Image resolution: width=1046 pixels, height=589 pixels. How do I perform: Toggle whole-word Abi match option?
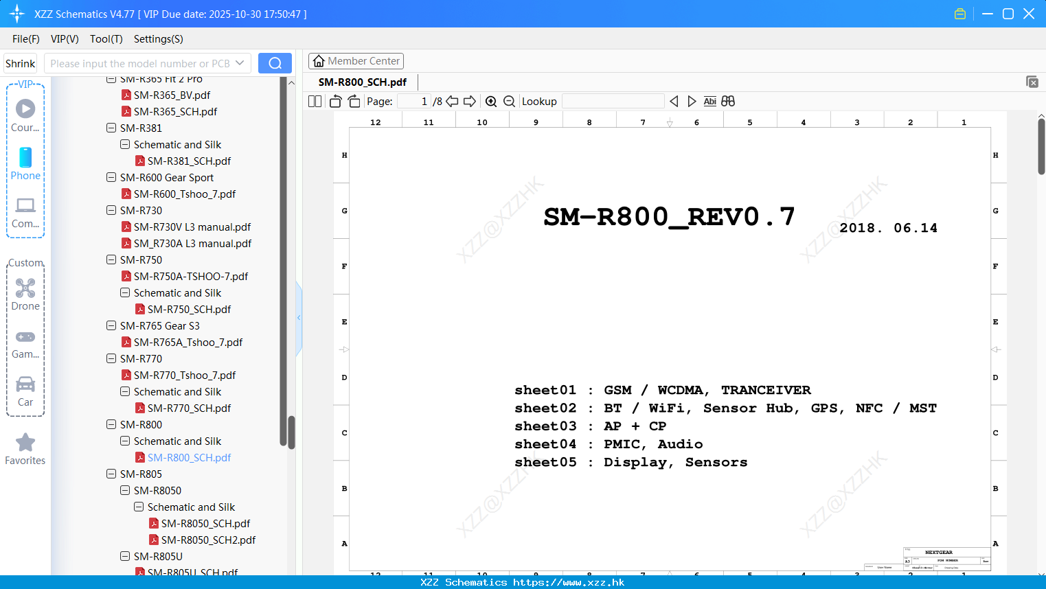(x=709, y=101)
